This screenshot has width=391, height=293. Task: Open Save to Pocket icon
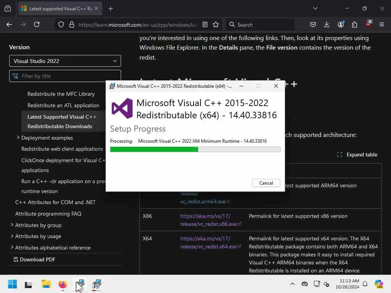pyautogui.click(x=313, y=24)
